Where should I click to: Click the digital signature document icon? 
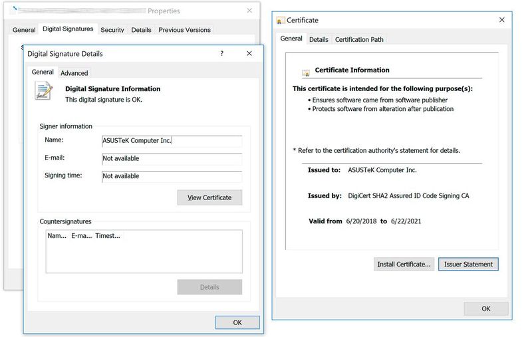44,91
